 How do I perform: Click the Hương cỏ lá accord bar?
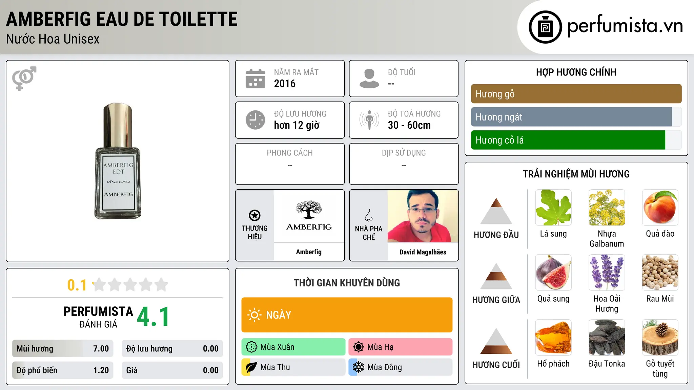576,140
